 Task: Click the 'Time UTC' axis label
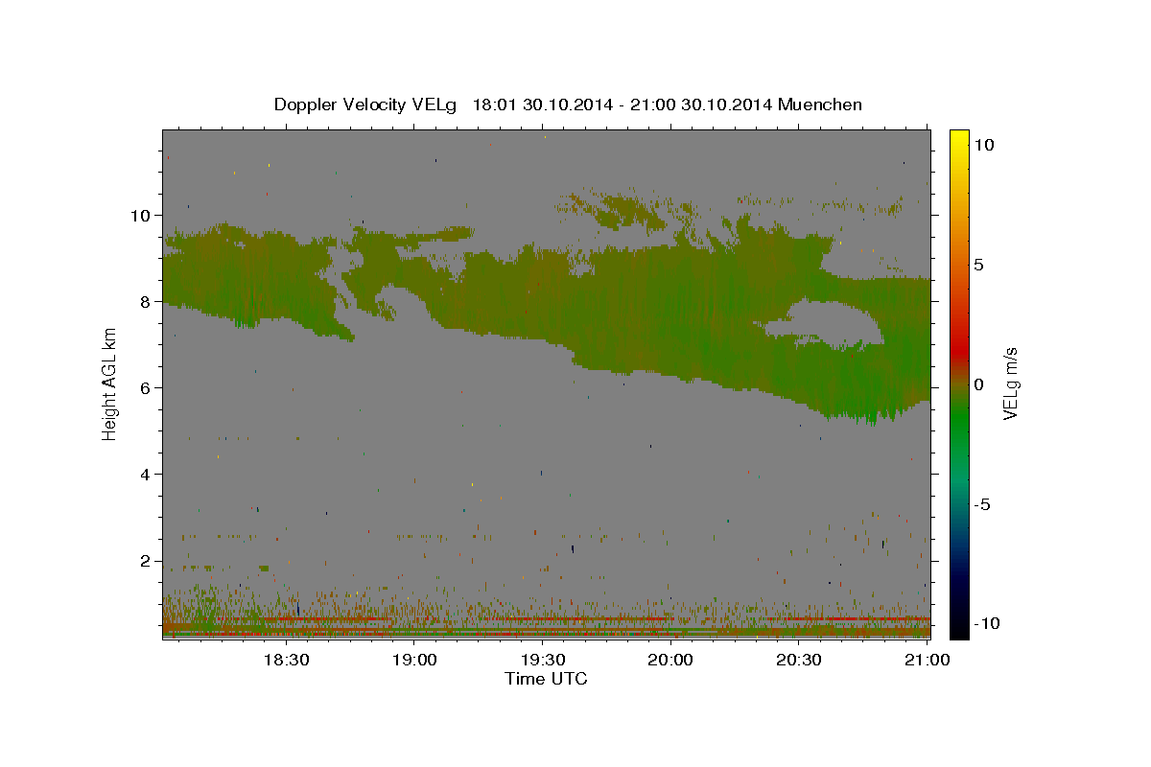546,679
